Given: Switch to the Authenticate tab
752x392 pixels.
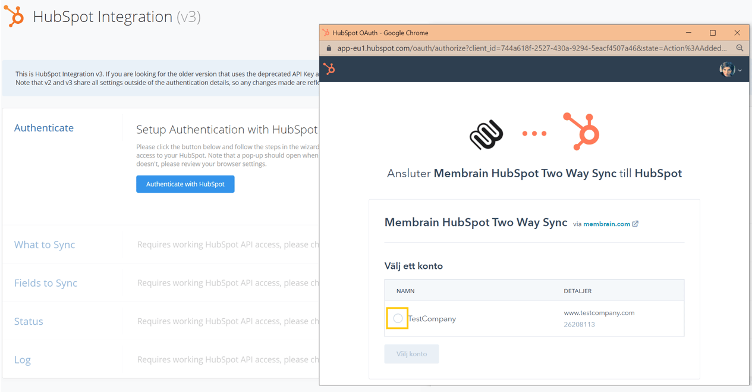Looking at the screenshot, I should 44,128.
